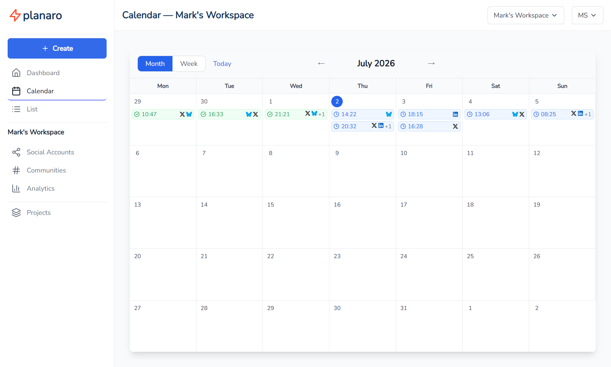
Task: Open the Communities hash icon
Action: pyautogui.click(x=16, y=170)
